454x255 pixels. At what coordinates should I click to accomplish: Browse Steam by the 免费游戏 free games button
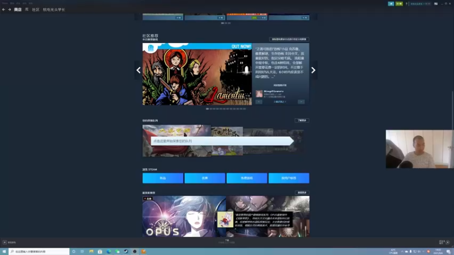pos(247,178)
